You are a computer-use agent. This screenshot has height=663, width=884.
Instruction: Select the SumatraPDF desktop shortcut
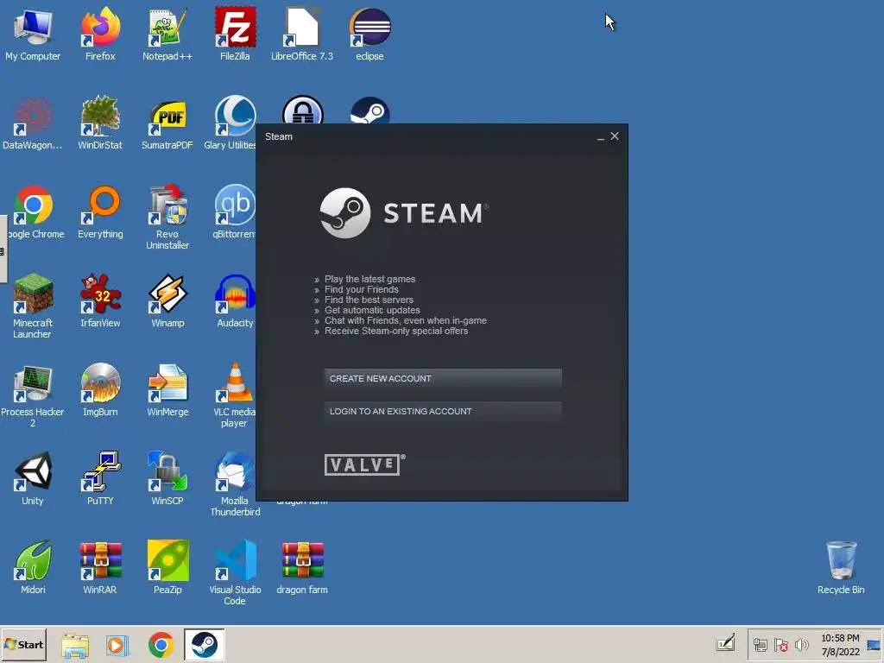tap(167, 123)
